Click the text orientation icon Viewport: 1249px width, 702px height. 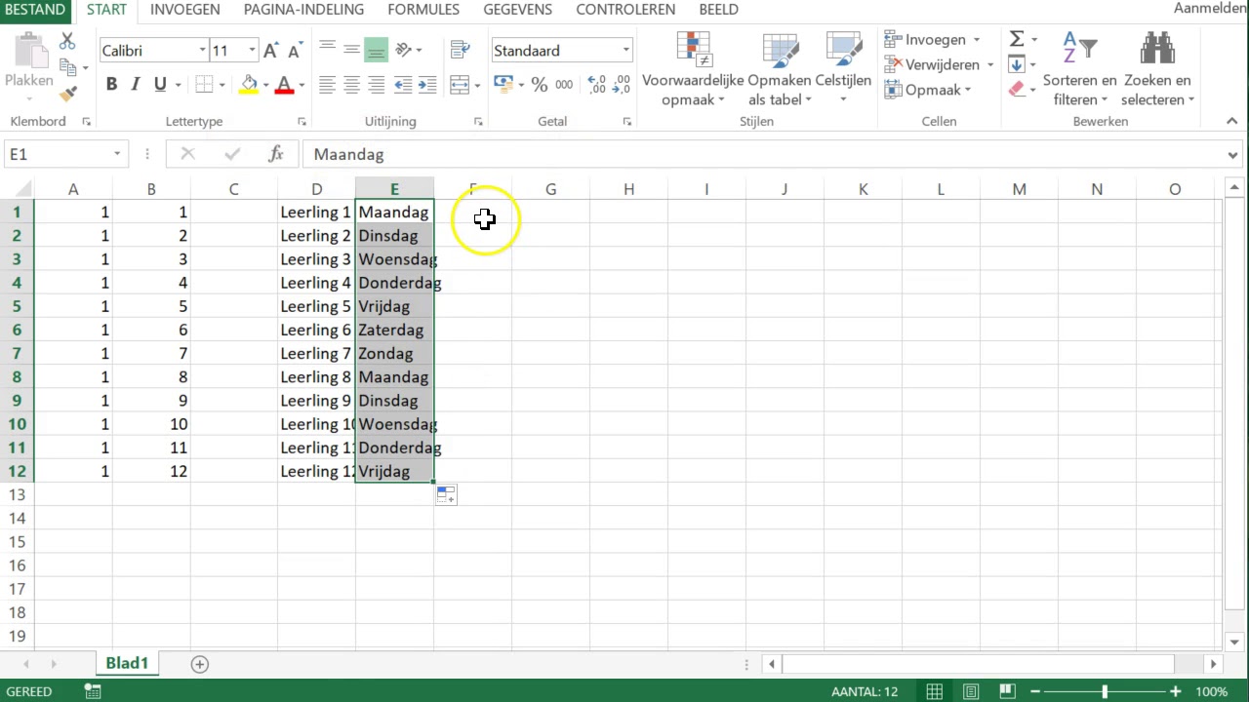(402, 50)
